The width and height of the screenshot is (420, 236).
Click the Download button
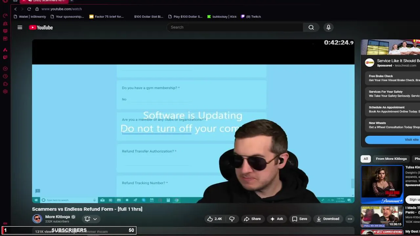tap(327, 219)
